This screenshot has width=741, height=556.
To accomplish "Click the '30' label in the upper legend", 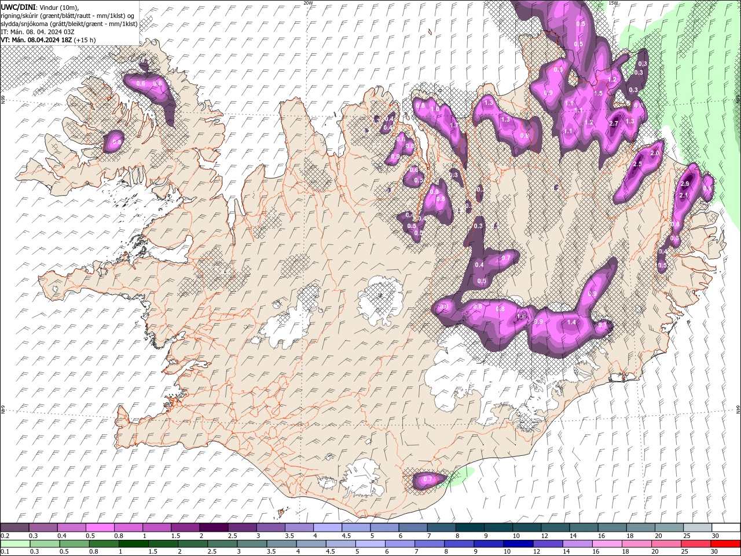I will pos(716,536).
